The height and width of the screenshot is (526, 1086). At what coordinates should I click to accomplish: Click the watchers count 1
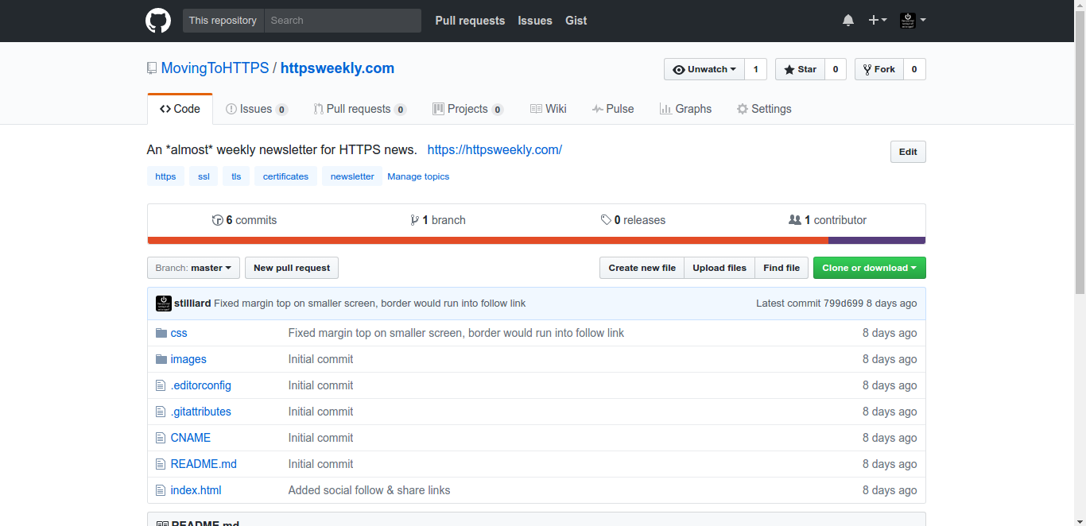[755, 69]
